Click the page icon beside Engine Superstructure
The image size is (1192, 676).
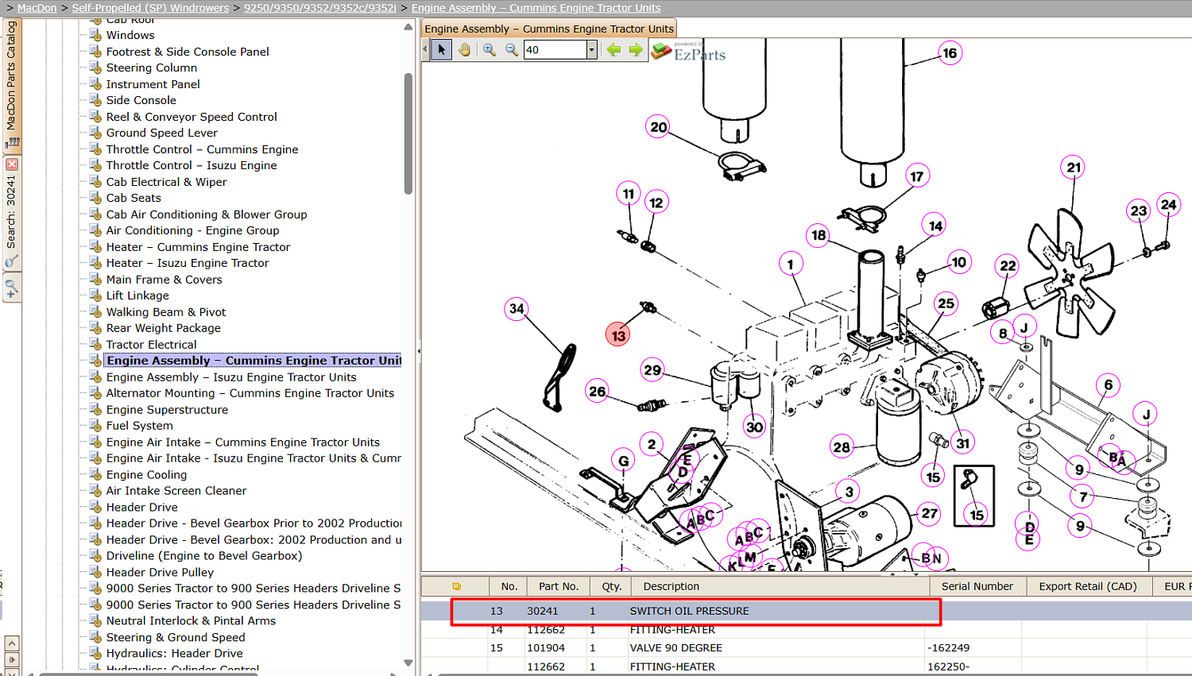coord(95,410)
